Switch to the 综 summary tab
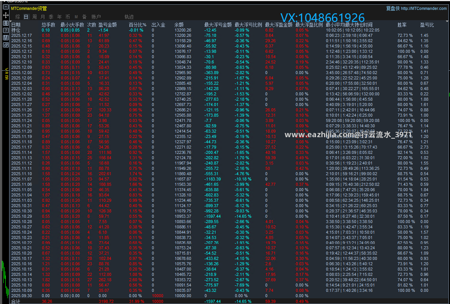This screenshot has width=450, height=304. coord(18,17)
